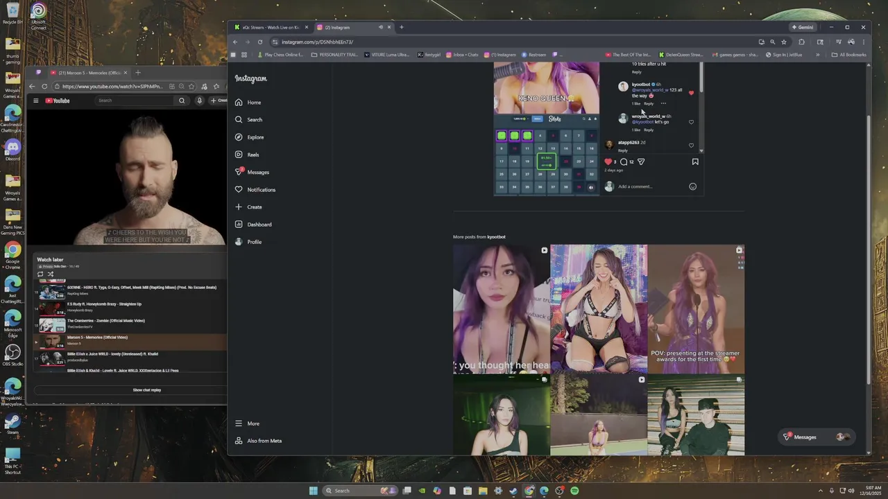This screenshot has height=499, width=888.
Task: Open Also from Meta link
Action: pos(258,441)
